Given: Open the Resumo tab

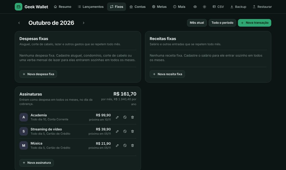Looking at the screenshot, I should point(63,7).
